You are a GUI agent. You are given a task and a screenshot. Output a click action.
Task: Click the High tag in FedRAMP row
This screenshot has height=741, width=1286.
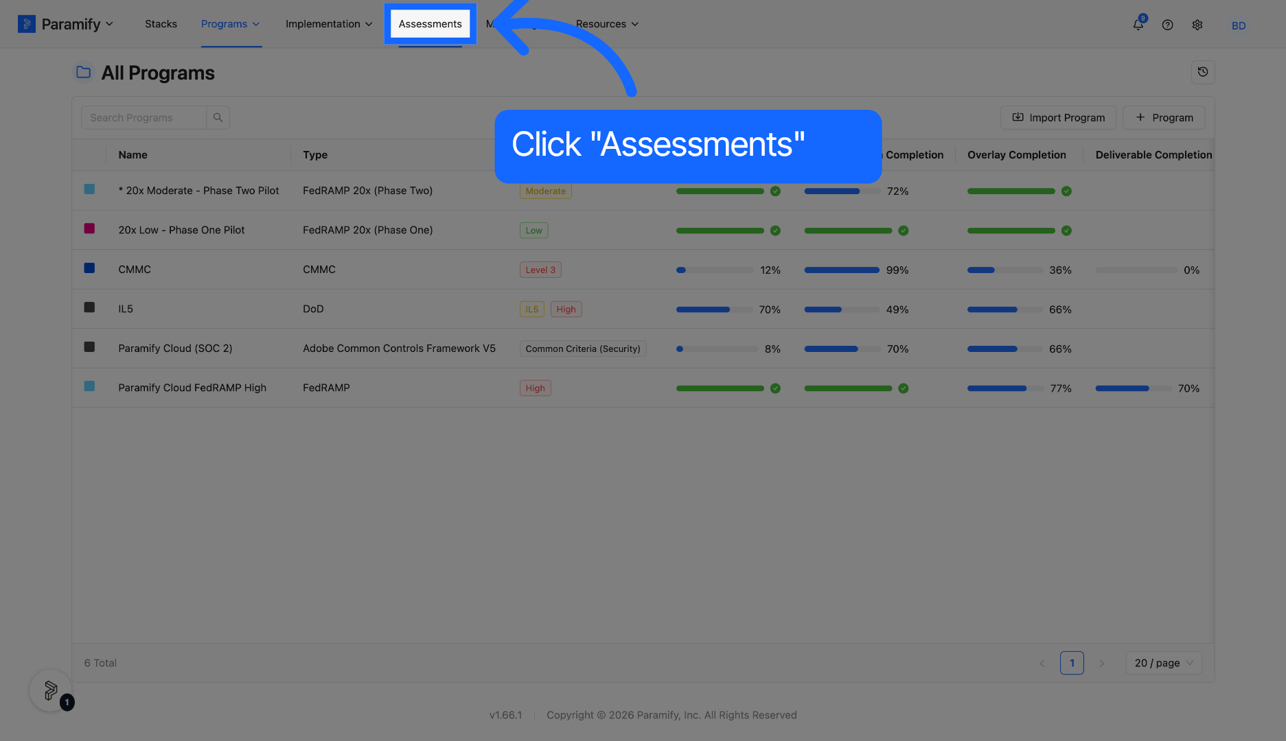coord(535,388)
